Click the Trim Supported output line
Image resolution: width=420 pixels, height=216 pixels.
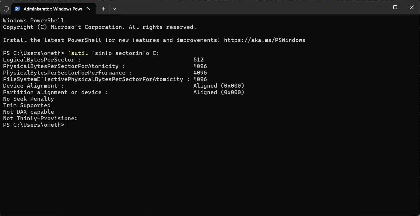27,105
